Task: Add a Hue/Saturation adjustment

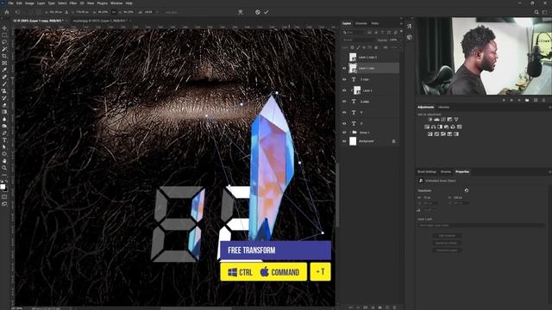Action: point(427,127)
